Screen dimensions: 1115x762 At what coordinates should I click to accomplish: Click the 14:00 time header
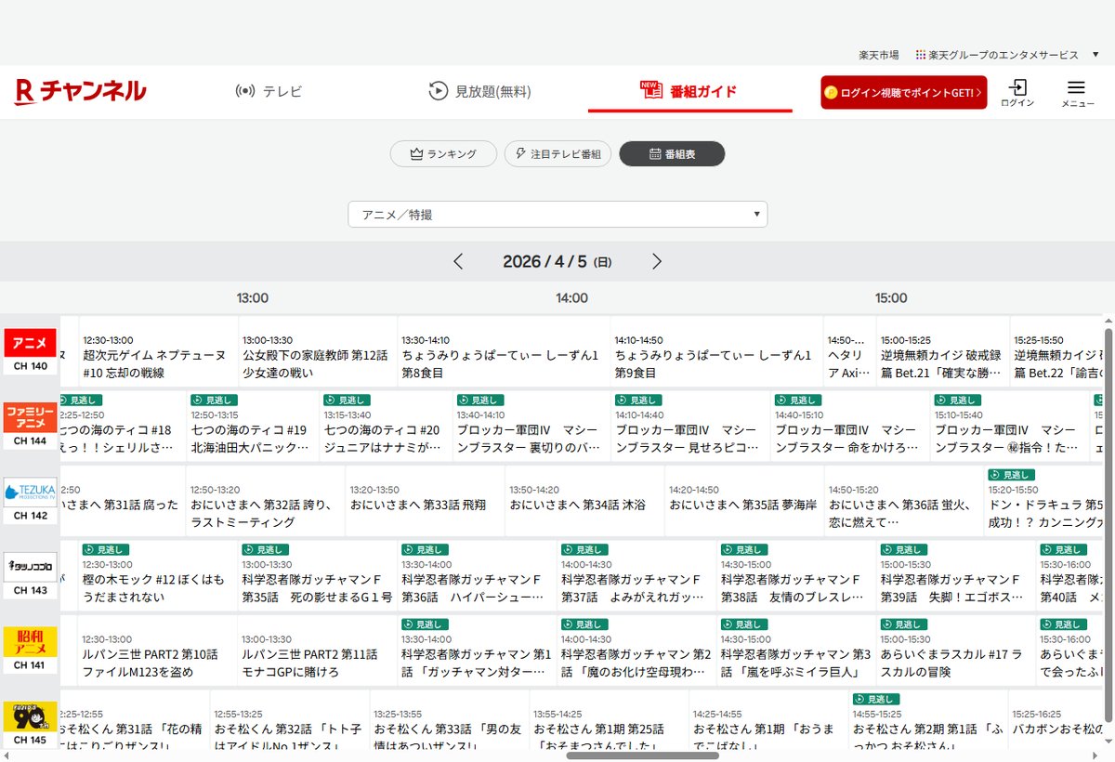(572, 298)
